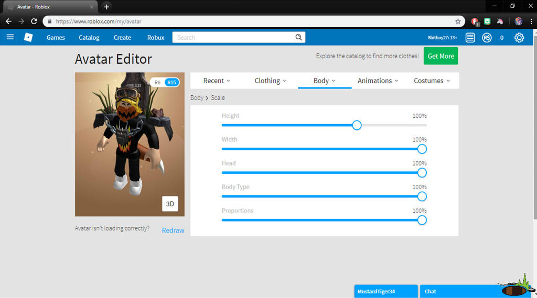Go to the Games page

pyautogui.click(x=56, y=38)
